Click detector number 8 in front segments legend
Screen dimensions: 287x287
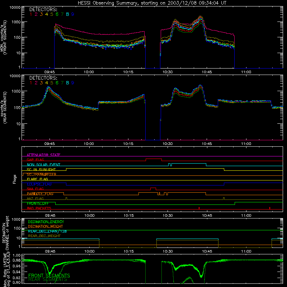[67, 14]
